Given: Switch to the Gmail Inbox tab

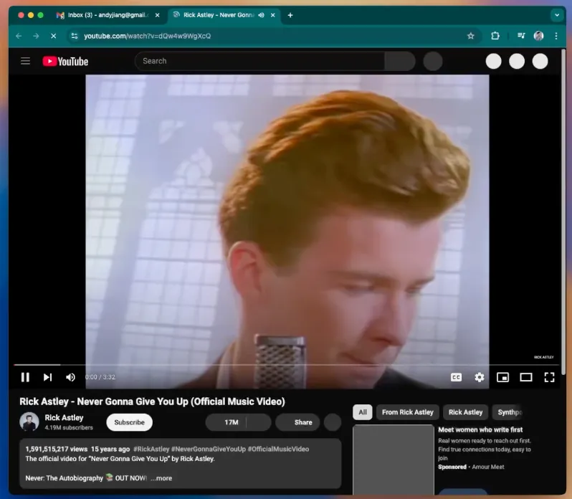Looking at the screenshot, I should pos(108,15).
